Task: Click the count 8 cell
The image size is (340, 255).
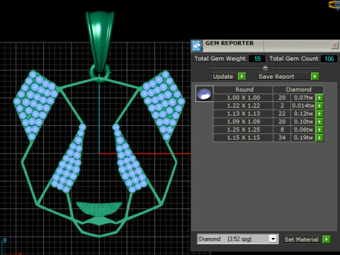Action: [282, 130]
